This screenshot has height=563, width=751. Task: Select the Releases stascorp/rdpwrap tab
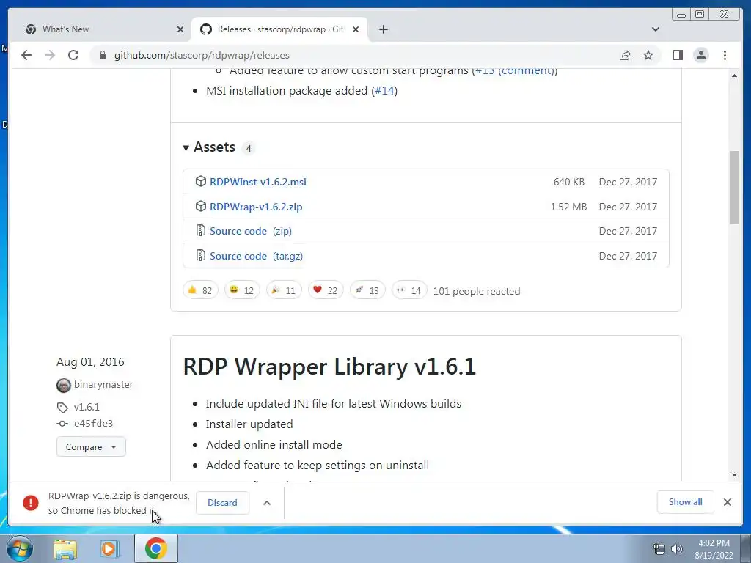(x=279, y=29)
